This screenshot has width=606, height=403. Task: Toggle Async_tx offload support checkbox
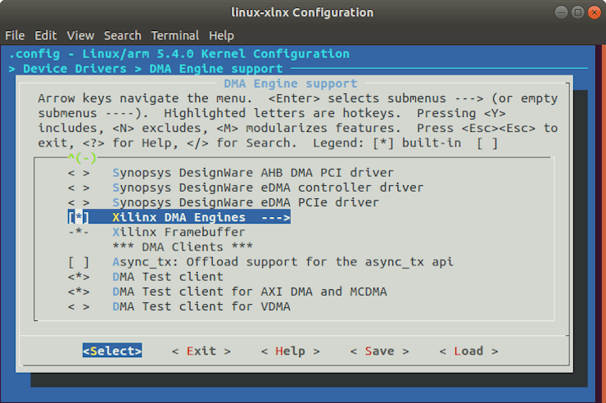click(79, 262)
